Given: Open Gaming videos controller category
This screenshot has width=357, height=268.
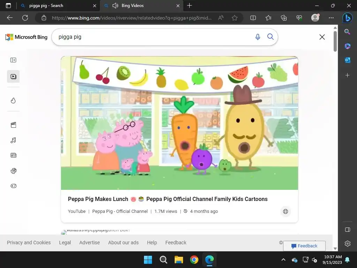Looking at the screenshot, I should point(13,186).
